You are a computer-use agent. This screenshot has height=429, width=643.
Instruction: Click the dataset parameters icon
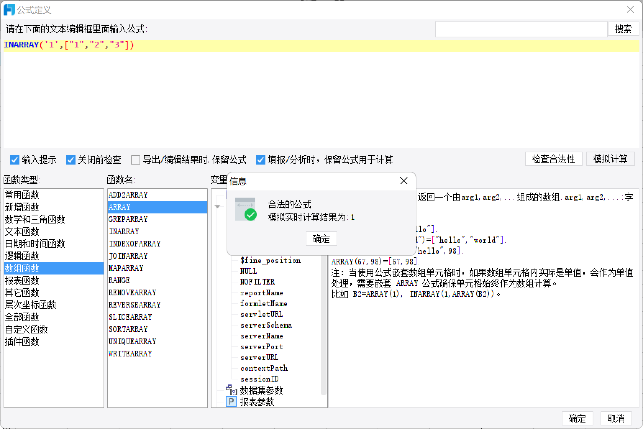(x=231, y=390)
